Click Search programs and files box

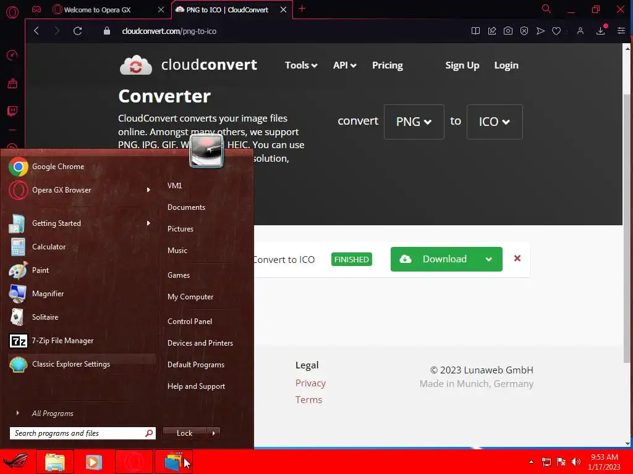click(x=82, y=433)
